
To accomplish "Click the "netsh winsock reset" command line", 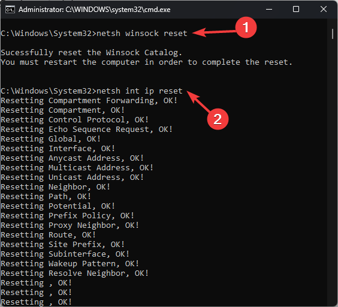I will (94, 34).
